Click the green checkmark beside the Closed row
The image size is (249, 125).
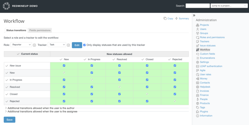pyautogui.click(x=7, y=94)
